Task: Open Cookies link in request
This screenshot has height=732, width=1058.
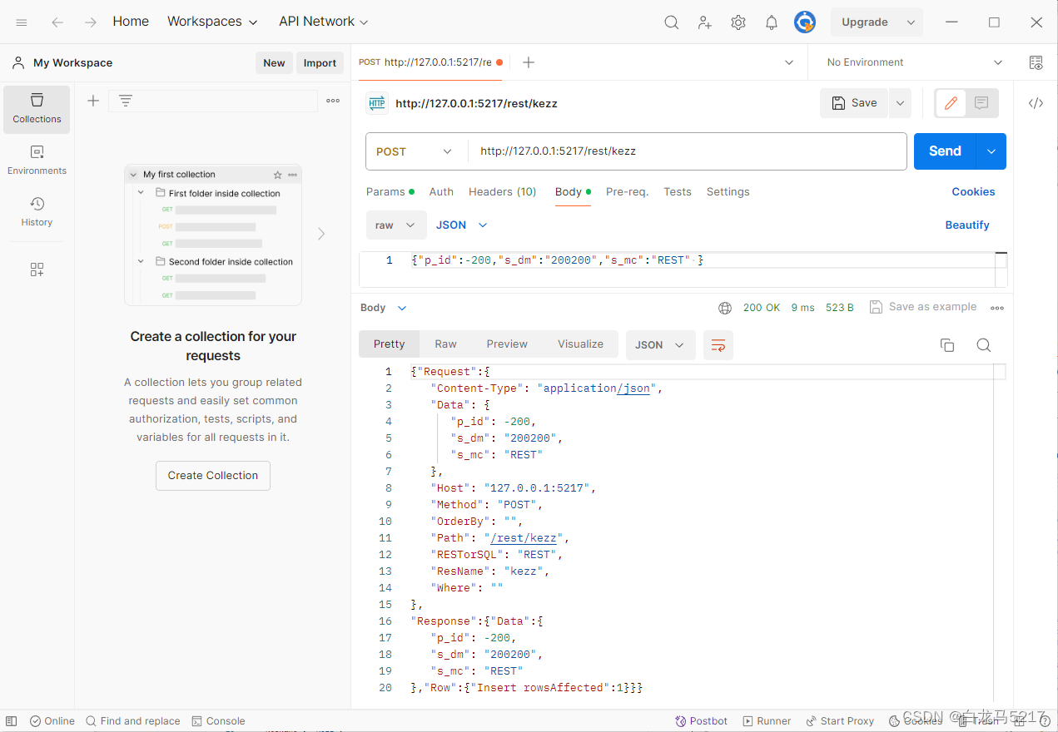Action: click(x=973, y=191)
